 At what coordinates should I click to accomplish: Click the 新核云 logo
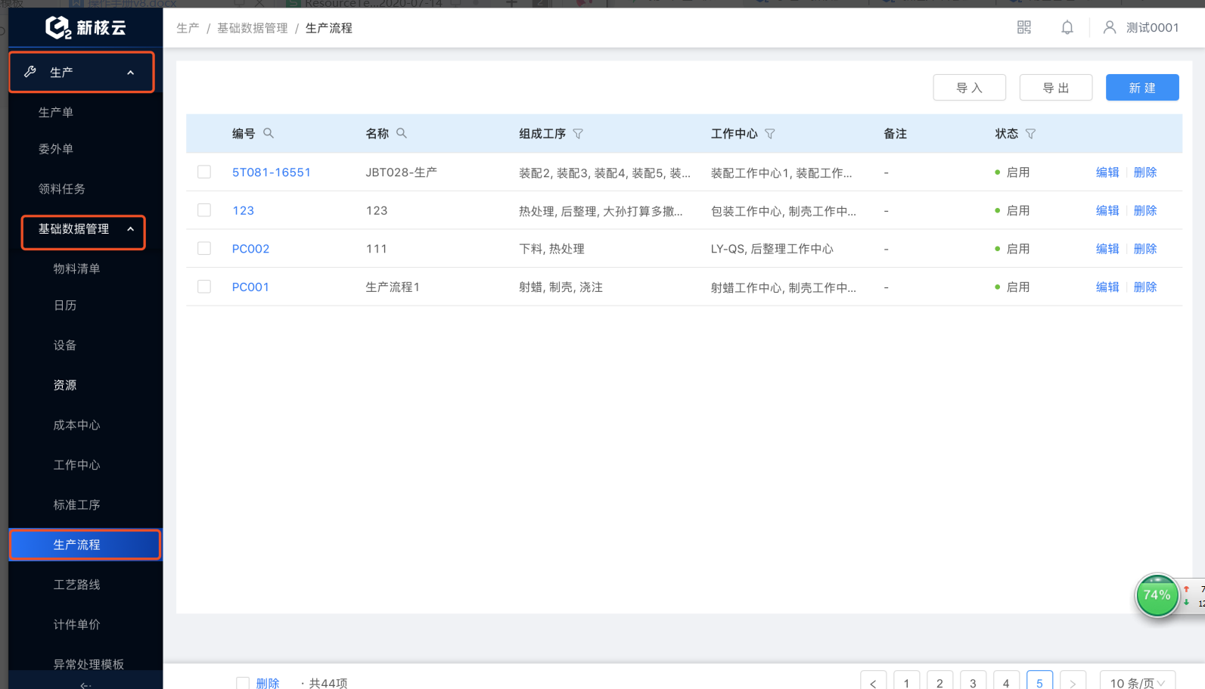point(85,28)
